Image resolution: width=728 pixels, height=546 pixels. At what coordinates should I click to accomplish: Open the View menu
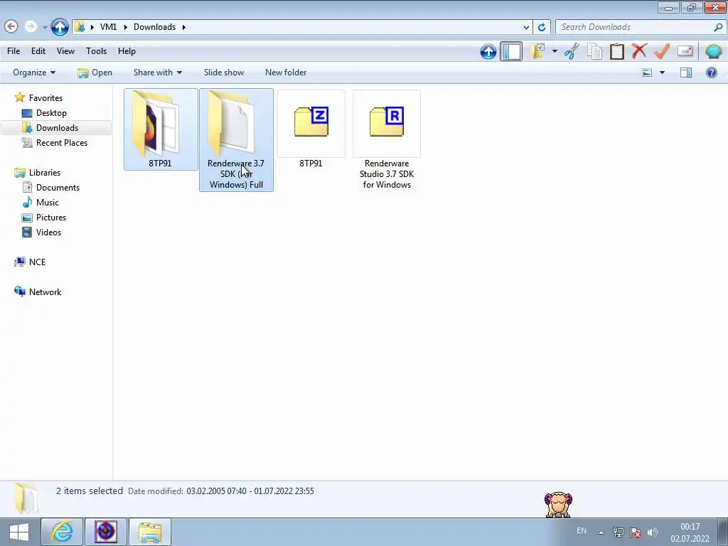click(65, 51)
